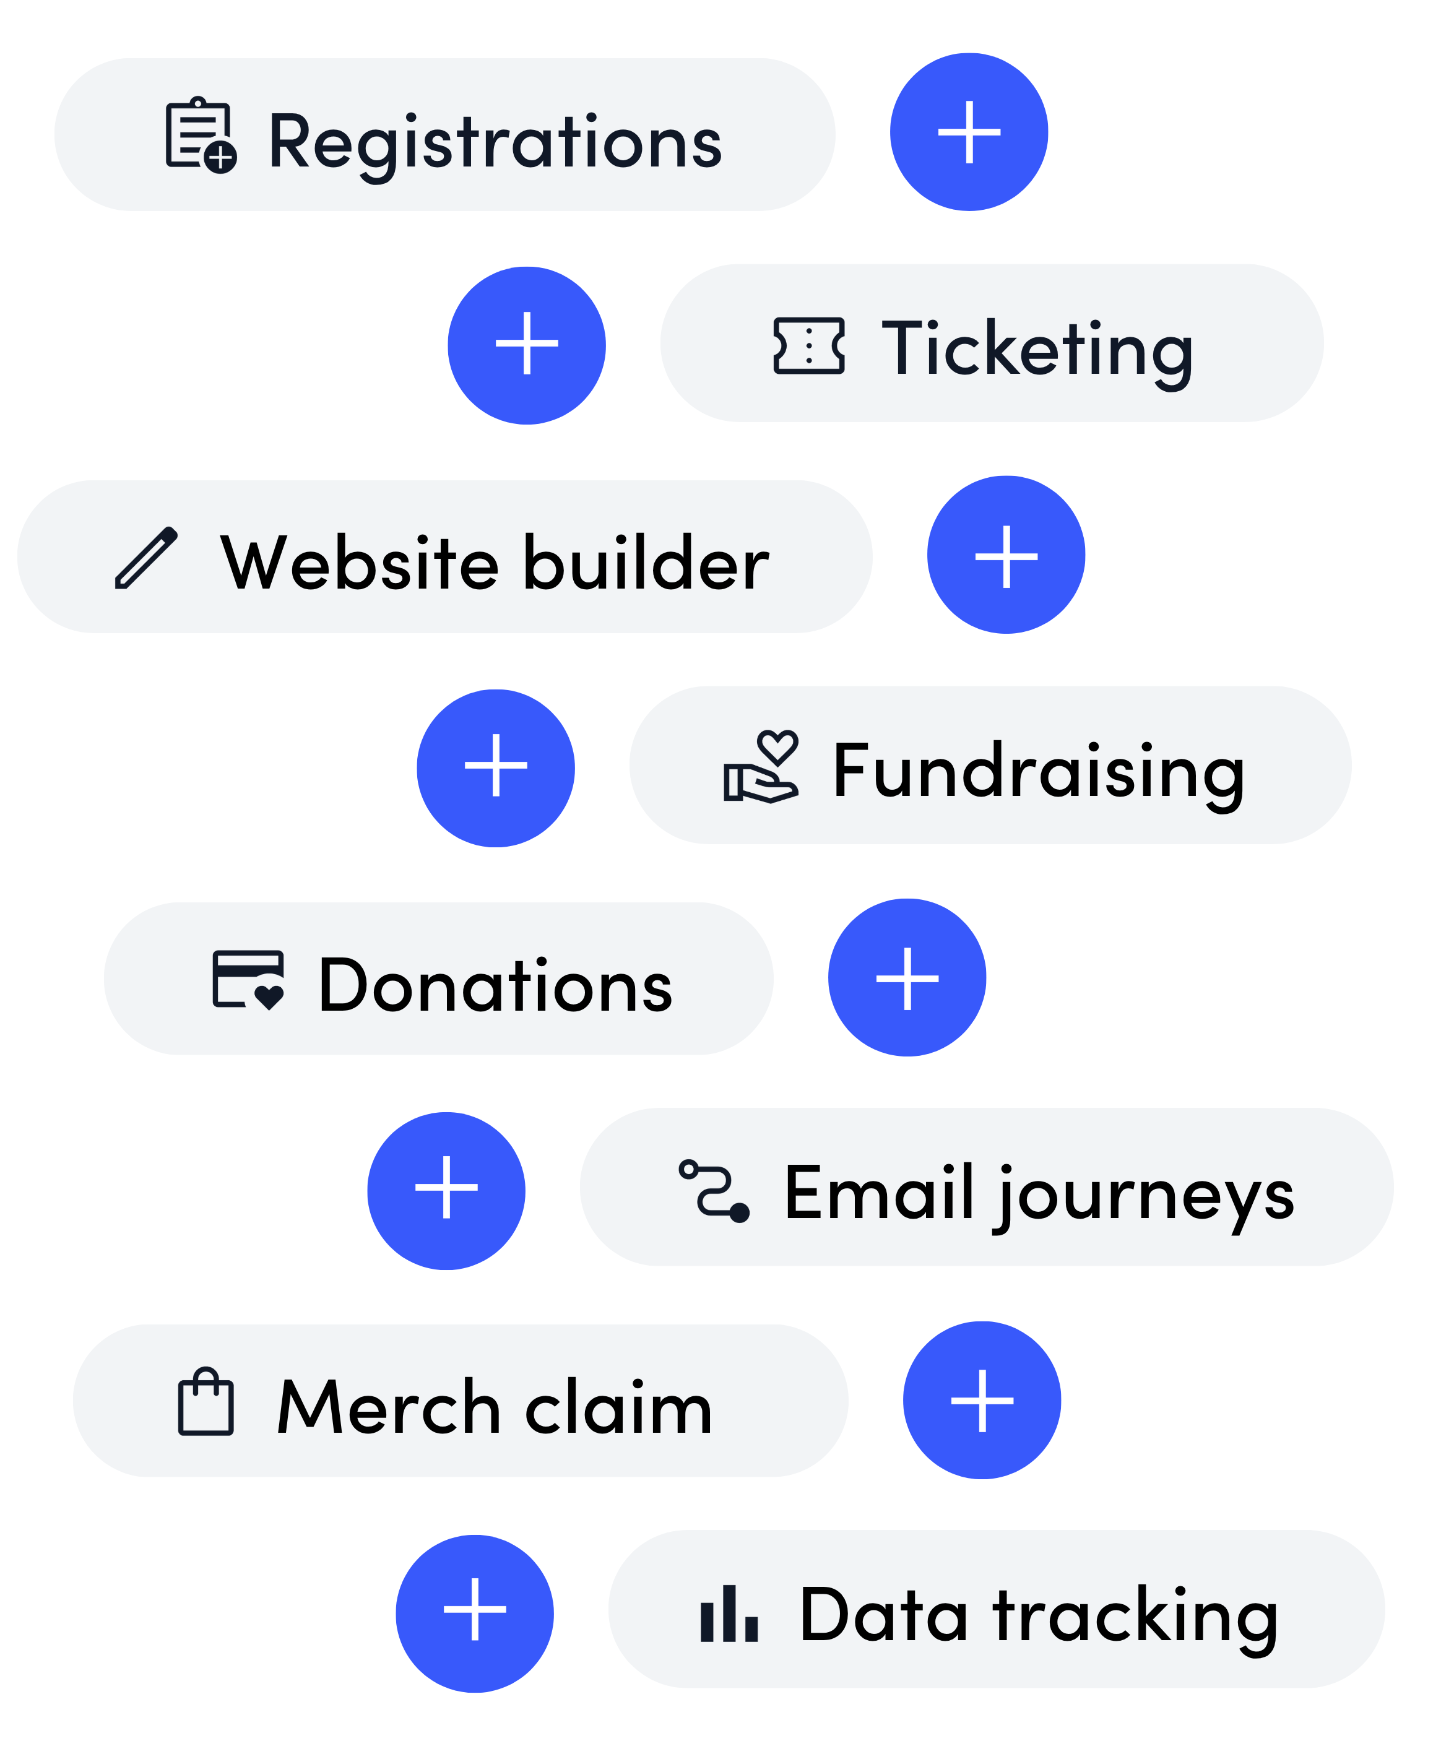Add Donations via its plus button
1454x1741 pixels.
click(x=907, y=979)
